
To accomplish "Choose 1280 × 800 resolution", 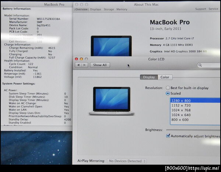I will click(x=195, y=100).
